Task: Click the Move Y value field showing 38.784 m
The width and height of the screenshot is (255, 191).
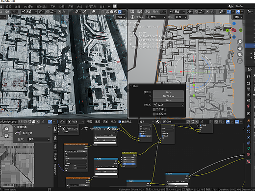Action: tap(168, 96)
